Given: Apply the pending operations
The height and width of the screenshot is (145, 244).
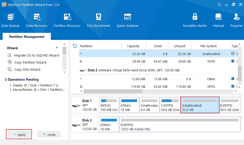Looking at the screenshot, I should (19, 135).
